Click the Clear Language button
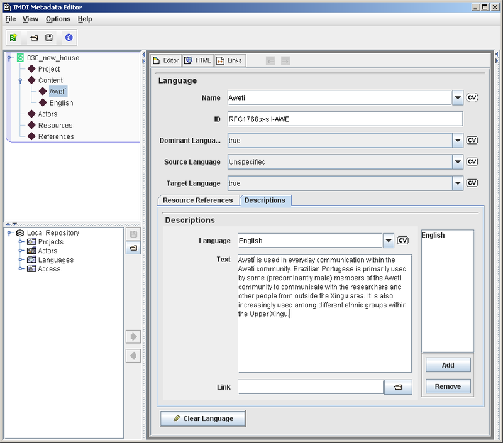The image size is (503, 443). [202, 418]
